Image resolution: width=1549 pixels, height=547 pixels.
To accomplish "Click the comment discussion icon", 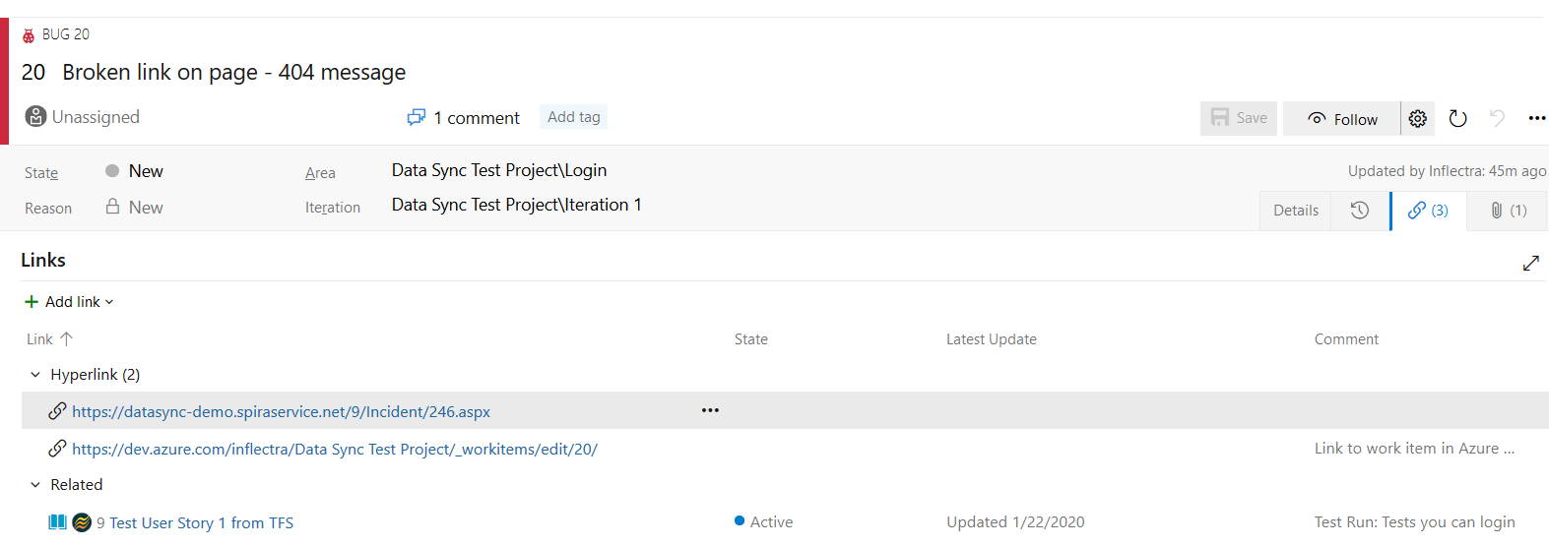I will click(416, 118).
